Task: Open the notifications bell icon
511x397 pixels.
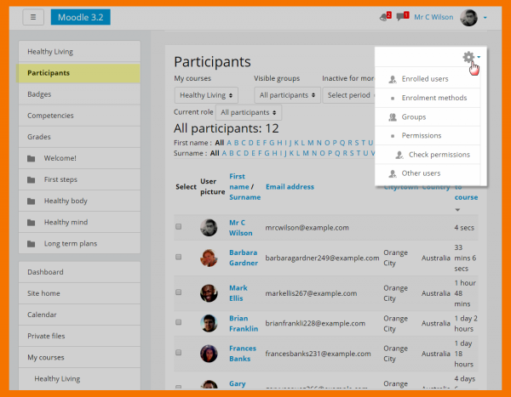Action: pos(384,17)
